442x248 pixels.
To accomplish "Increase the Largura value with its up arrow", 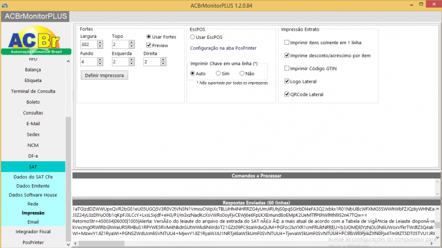I will pyautogui.click(x=100, y=43).
